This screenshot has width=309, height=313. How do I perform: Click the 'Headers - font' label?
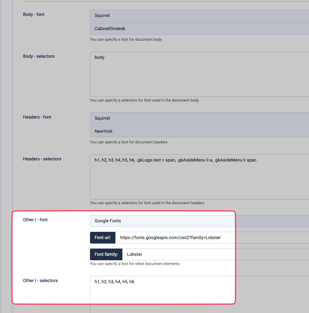coord(37,117)
